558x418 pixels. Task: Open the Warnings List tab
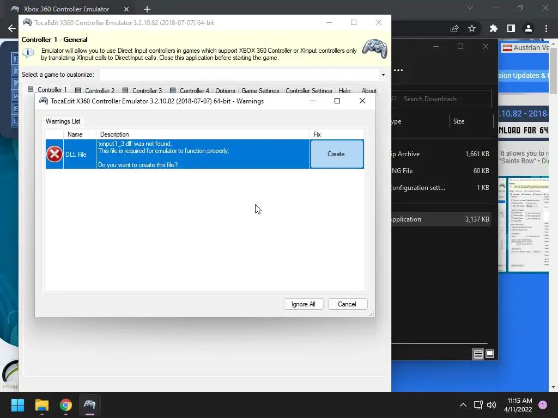tap(63, 121)
